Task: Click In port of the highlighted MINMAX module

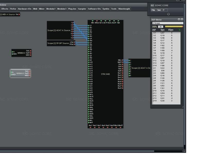Action: (x=11, y=72)
